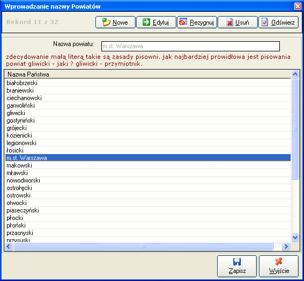
Task: Exit dialog with Wyjście button
Action: coord(279,267)
